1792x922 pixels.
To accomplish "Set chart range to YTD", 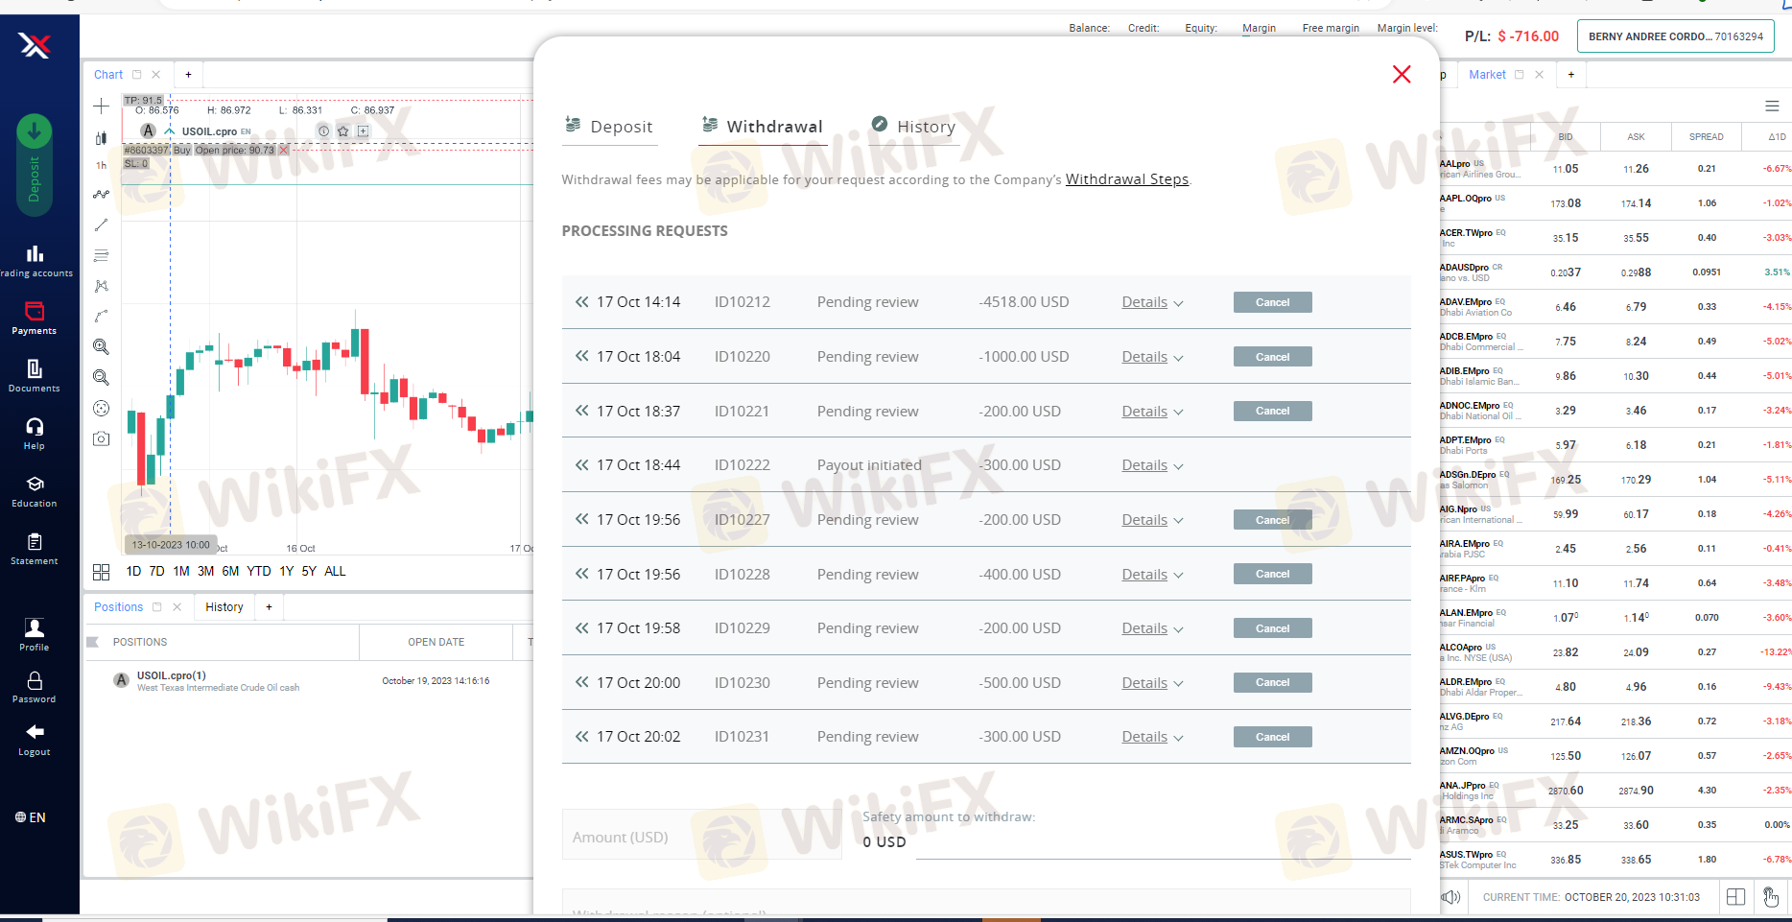I will [259, 571].
